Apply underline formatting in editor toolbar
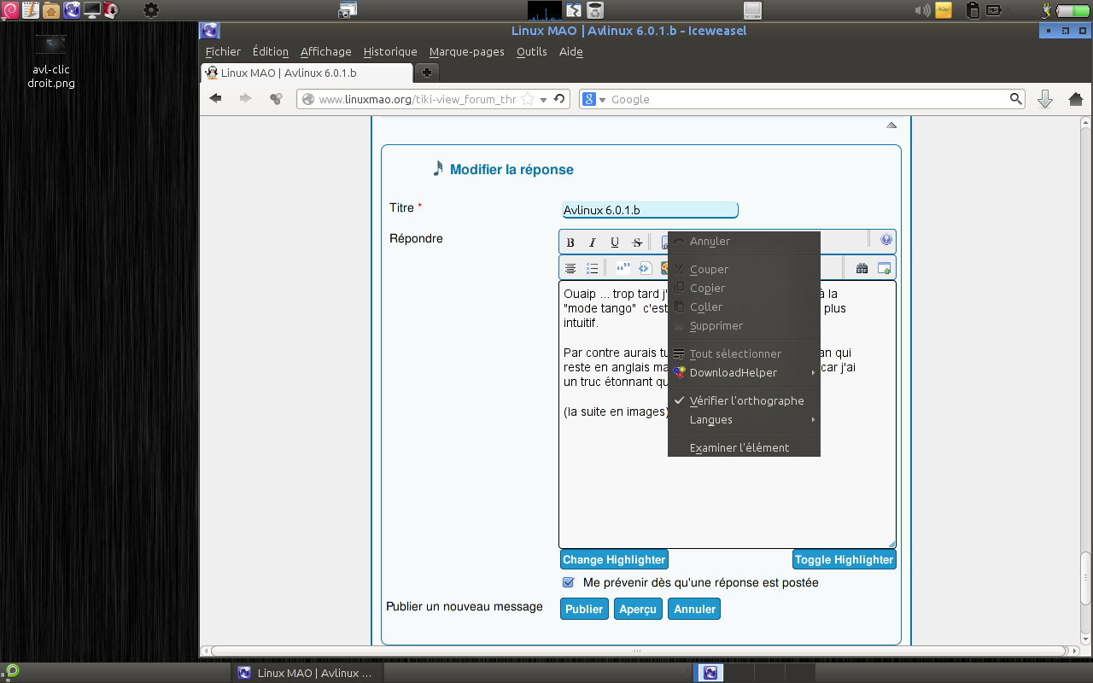Screen dimensions: 1093x683 (x=615, y=242)
